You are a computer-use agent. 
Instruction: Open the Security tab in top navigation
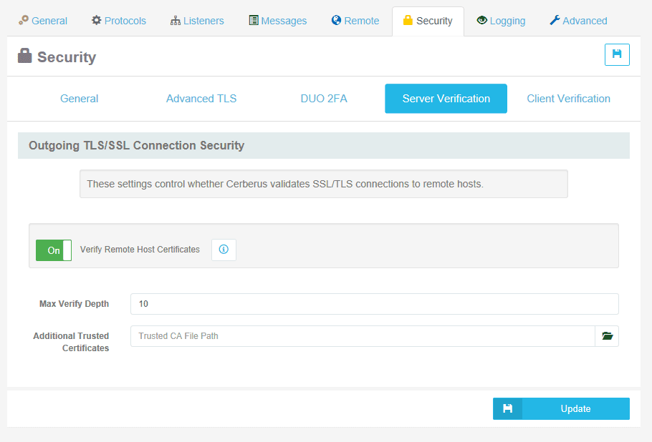(x=428, y=21)
